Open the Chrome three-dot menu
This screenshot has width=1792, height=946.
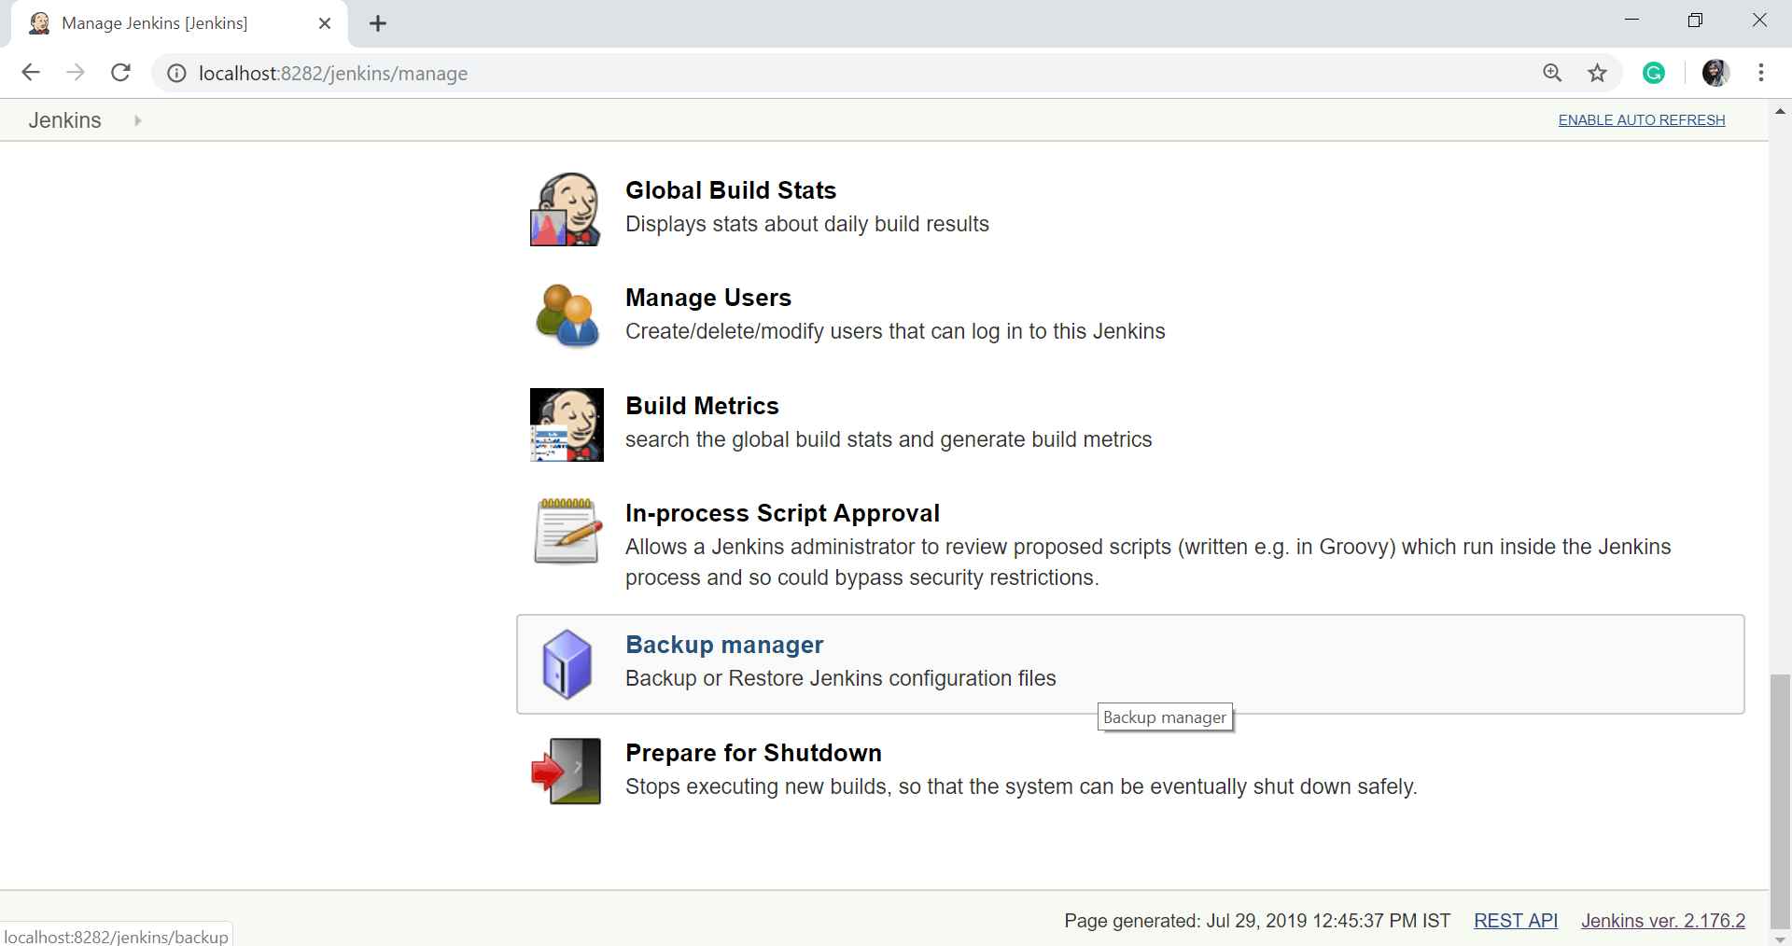tap(1761, 73)
